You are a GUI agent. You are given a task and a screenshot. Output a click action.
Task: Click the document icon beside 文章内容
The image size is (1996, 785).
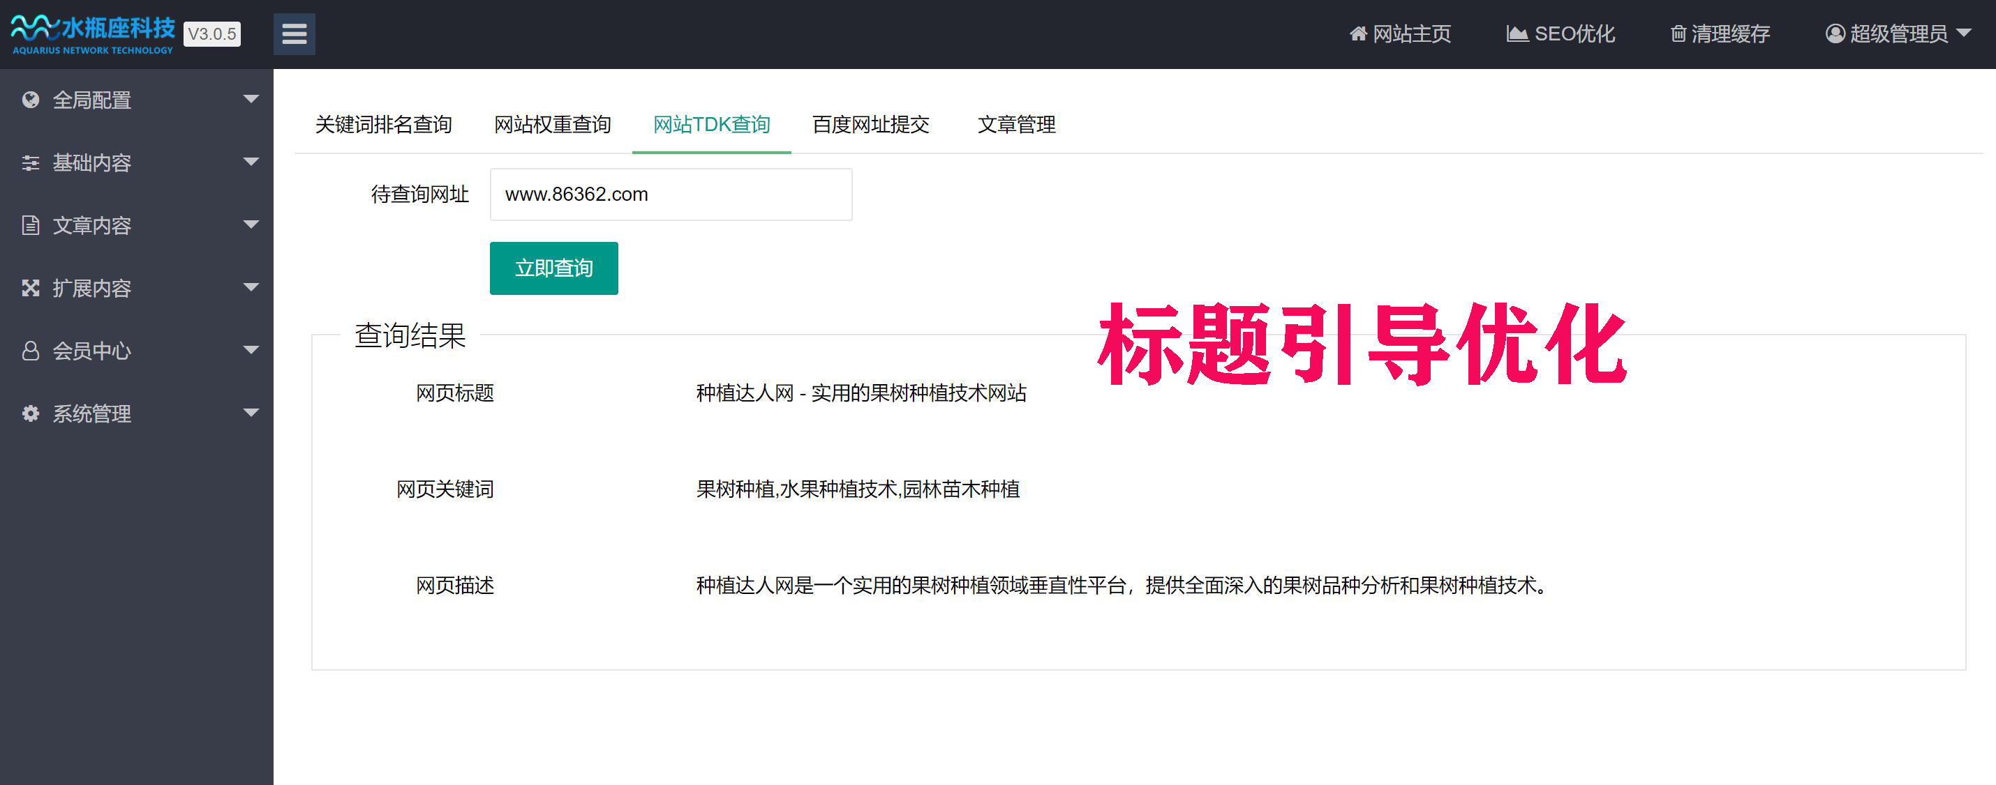[31, 225]
